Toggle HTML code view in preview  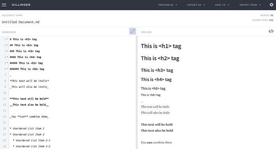click(x=271, y=31)
